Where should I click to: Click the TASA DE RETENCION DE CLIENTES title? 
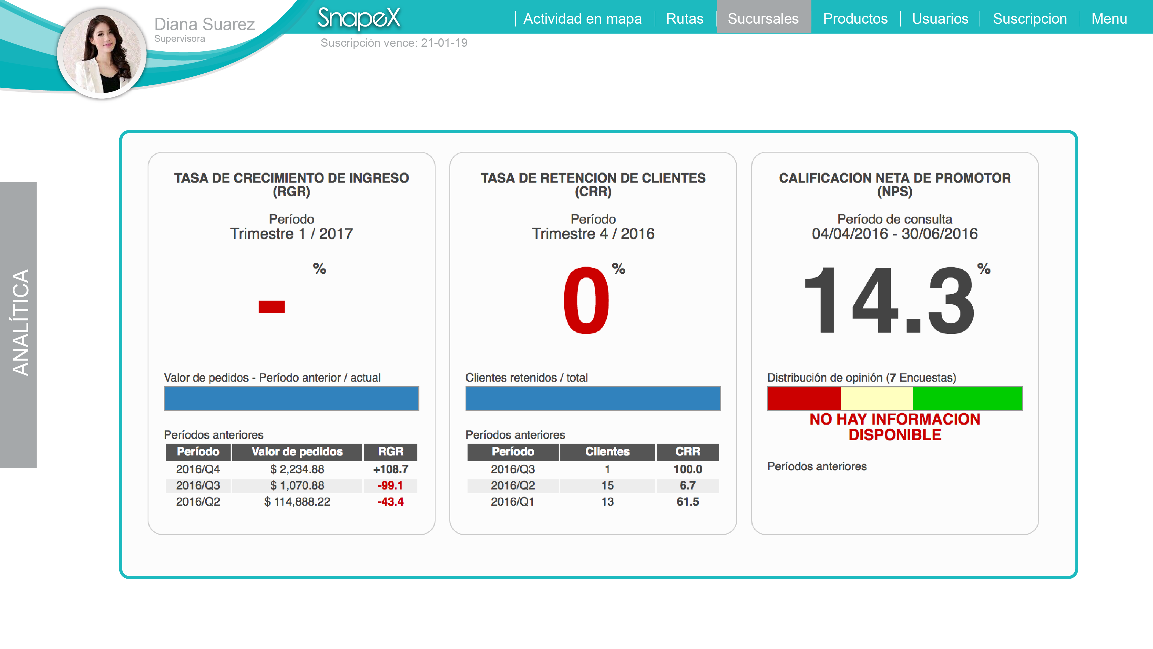point(593,185)
